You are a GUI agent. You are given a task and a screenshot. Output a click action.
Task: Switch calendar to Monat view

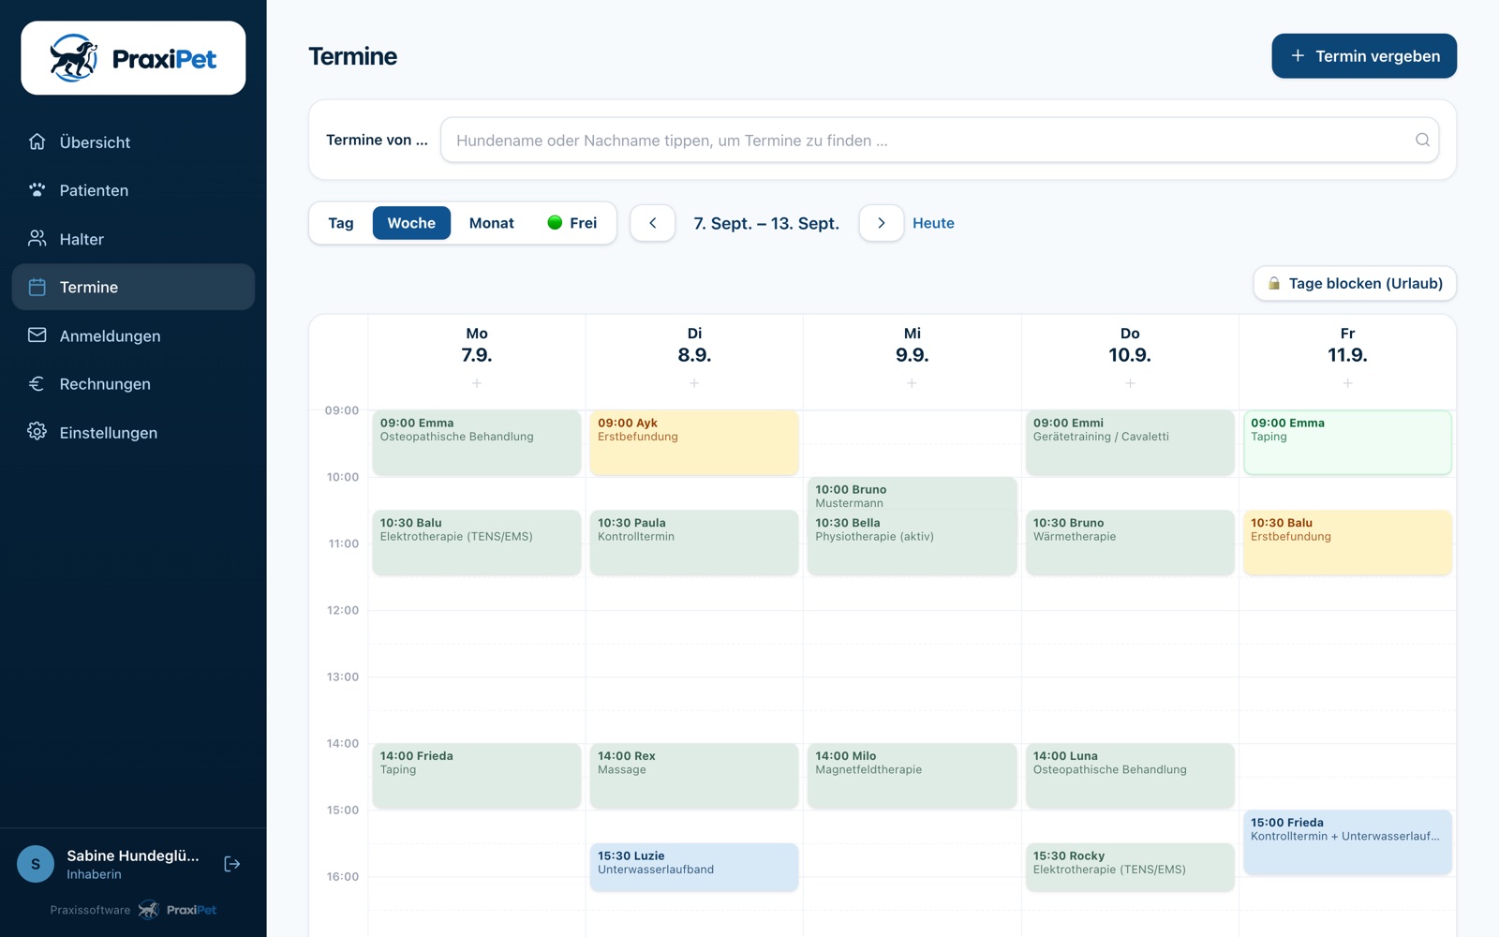click(492, 223)
